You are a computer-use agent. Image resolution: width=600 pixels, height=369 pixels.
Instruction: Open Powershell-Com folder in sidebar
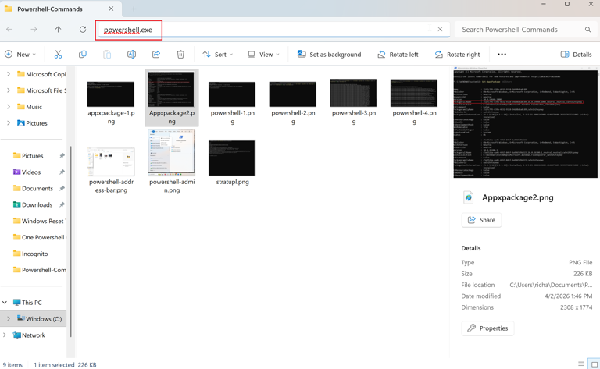point(39,270)
